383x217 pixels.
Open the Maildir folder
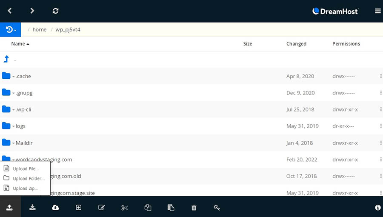23,143
